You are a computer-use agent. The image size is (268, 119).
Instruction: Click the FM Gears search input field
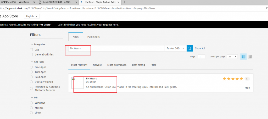[116, 48]
